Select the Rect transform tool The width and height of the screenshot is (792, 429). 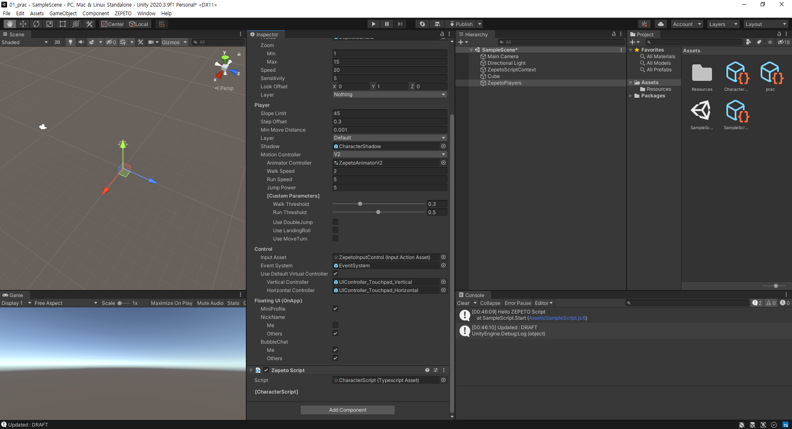(x=63, y=24)
